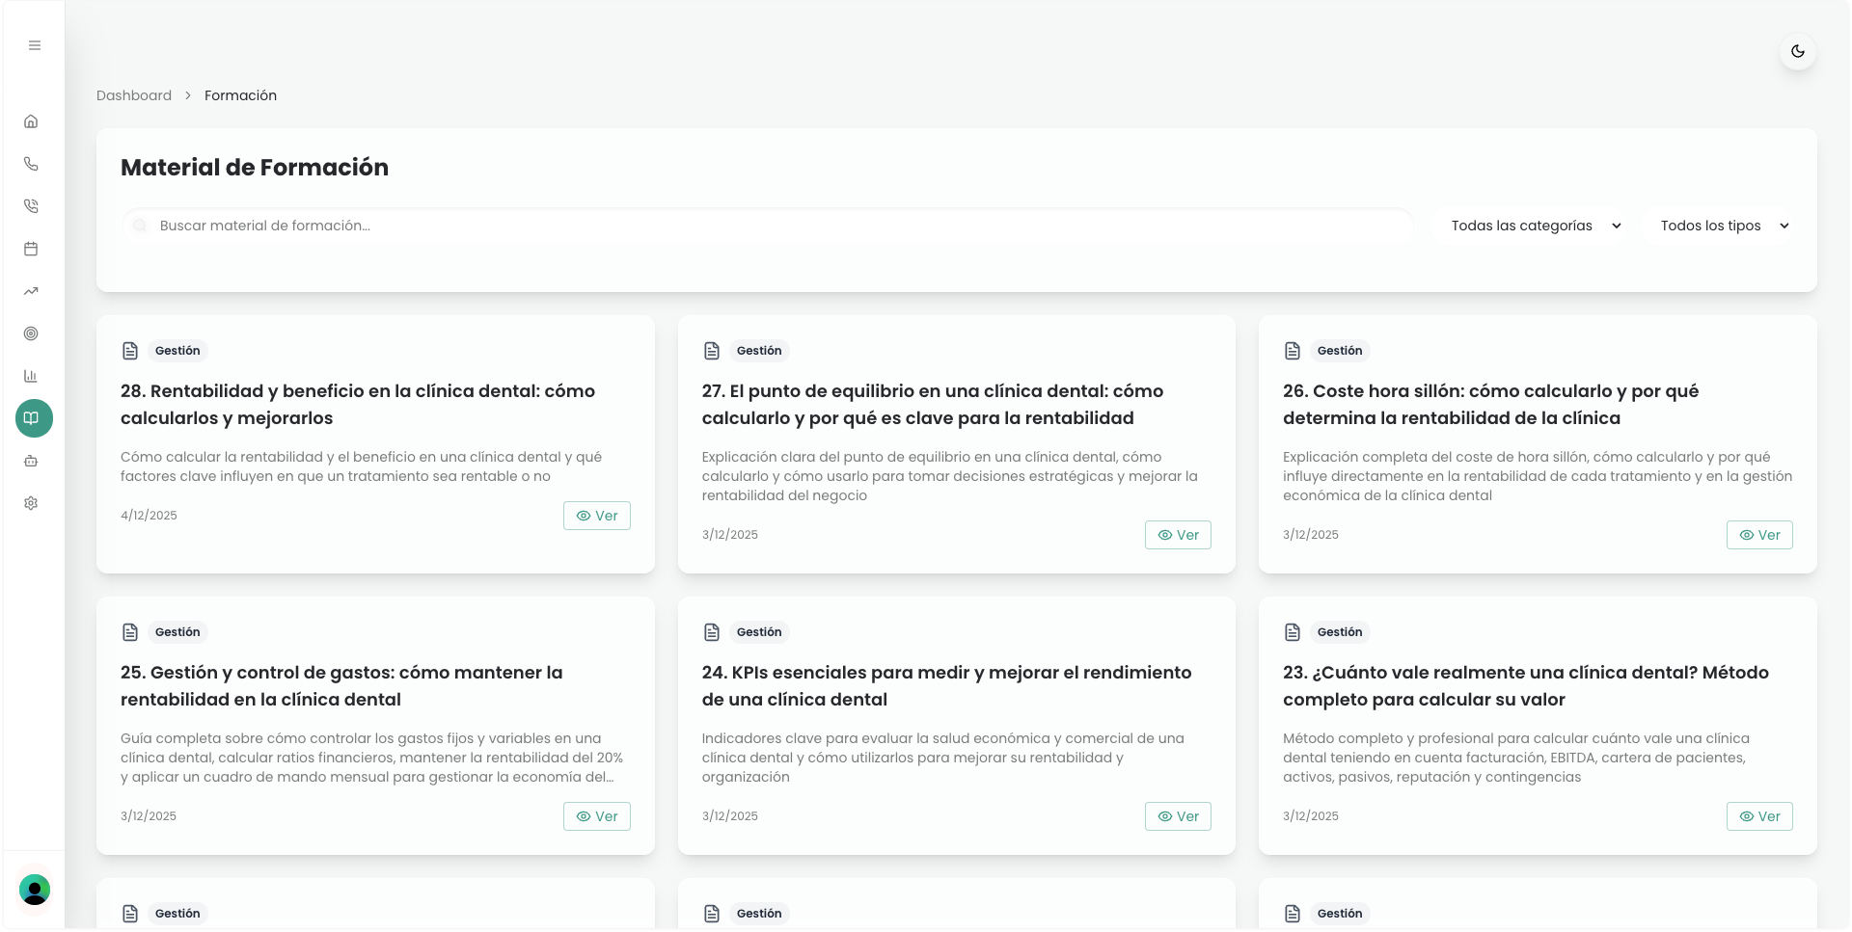
Task: Click the breadcrumb chevron separator
Action: click(188, 95)
